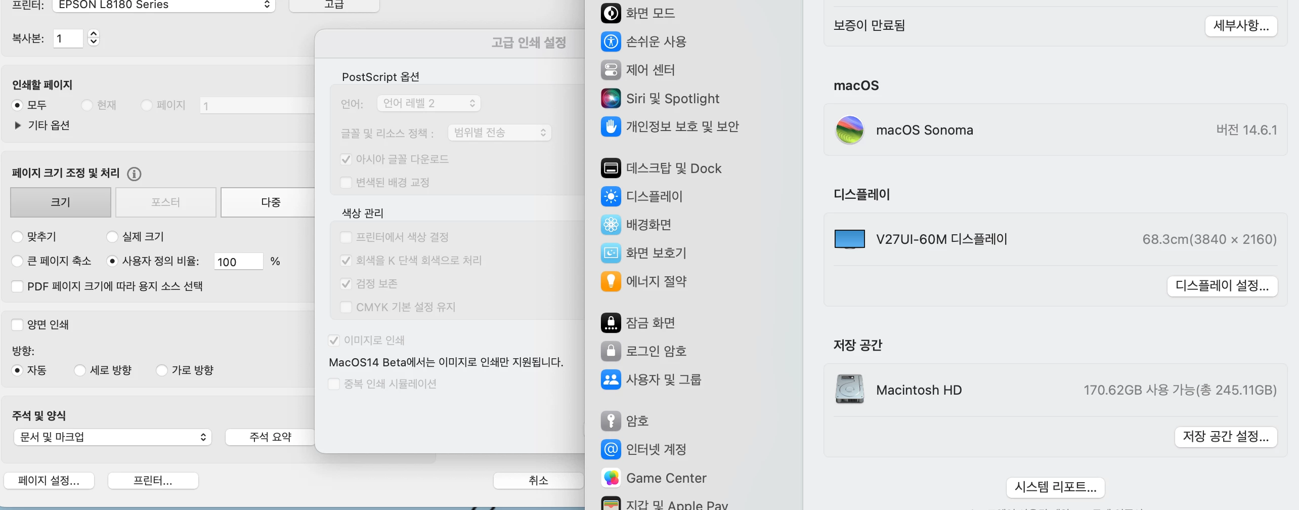Select 큰 페이지 축소 radio button
The image size is (1299, 510).
pos(18,261)
